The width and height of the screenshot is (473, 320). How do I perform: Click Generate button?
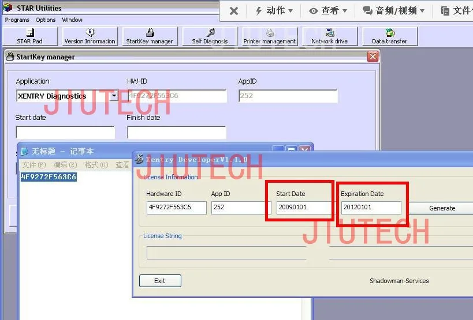tap(442, 208)
